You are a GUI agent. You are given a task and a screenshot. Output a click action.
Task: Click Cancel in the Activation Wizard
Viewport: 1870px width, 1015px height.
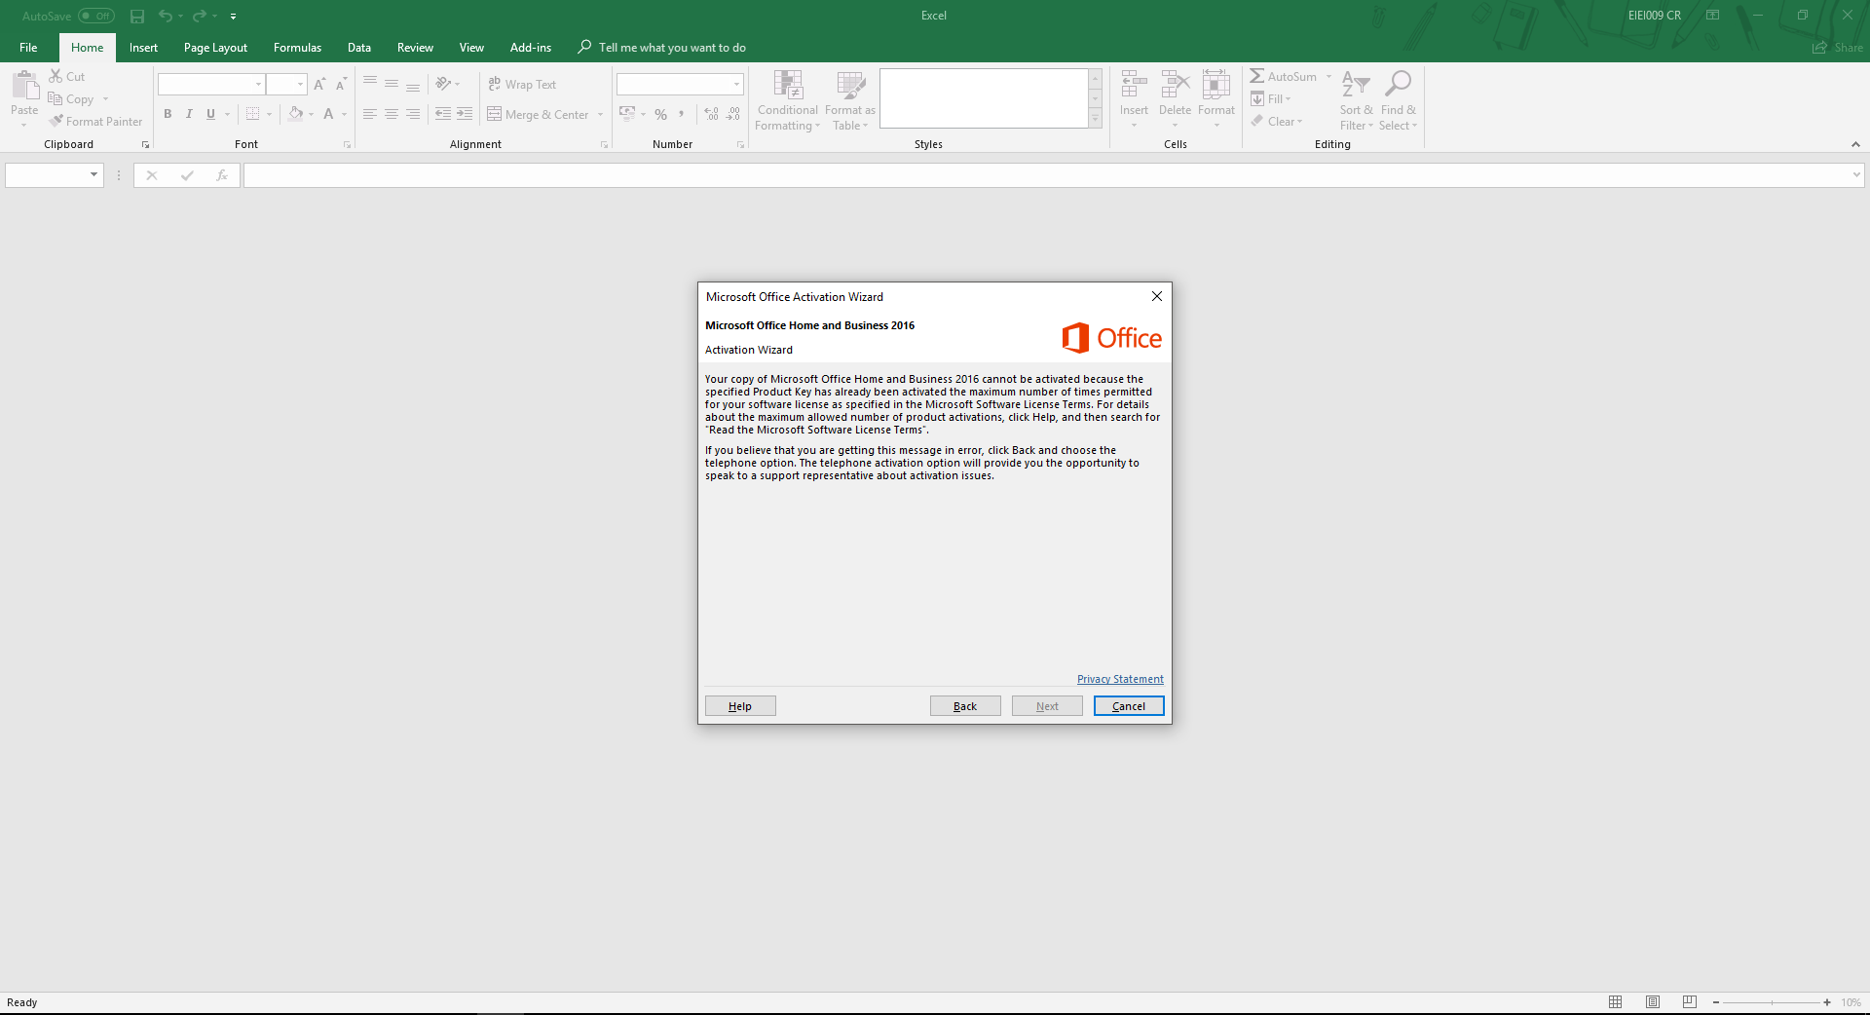coord(1129,706)
